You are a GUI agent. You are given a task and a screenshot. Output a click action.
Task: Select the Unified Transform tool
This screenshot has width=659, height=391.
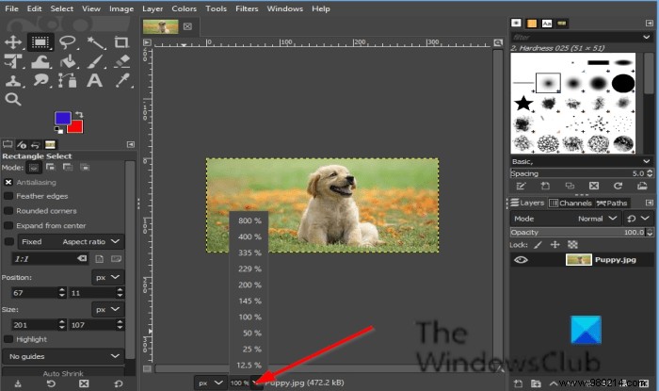click(x=13, y=61)
